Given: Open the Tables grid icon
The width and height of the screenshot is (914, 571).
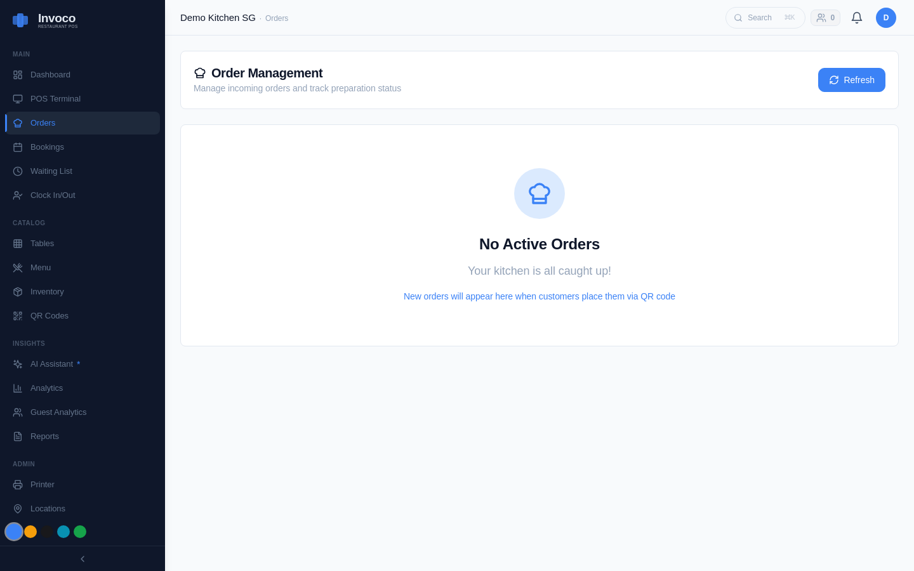Looking at the screenshot, I should click(x=18, y=243).
